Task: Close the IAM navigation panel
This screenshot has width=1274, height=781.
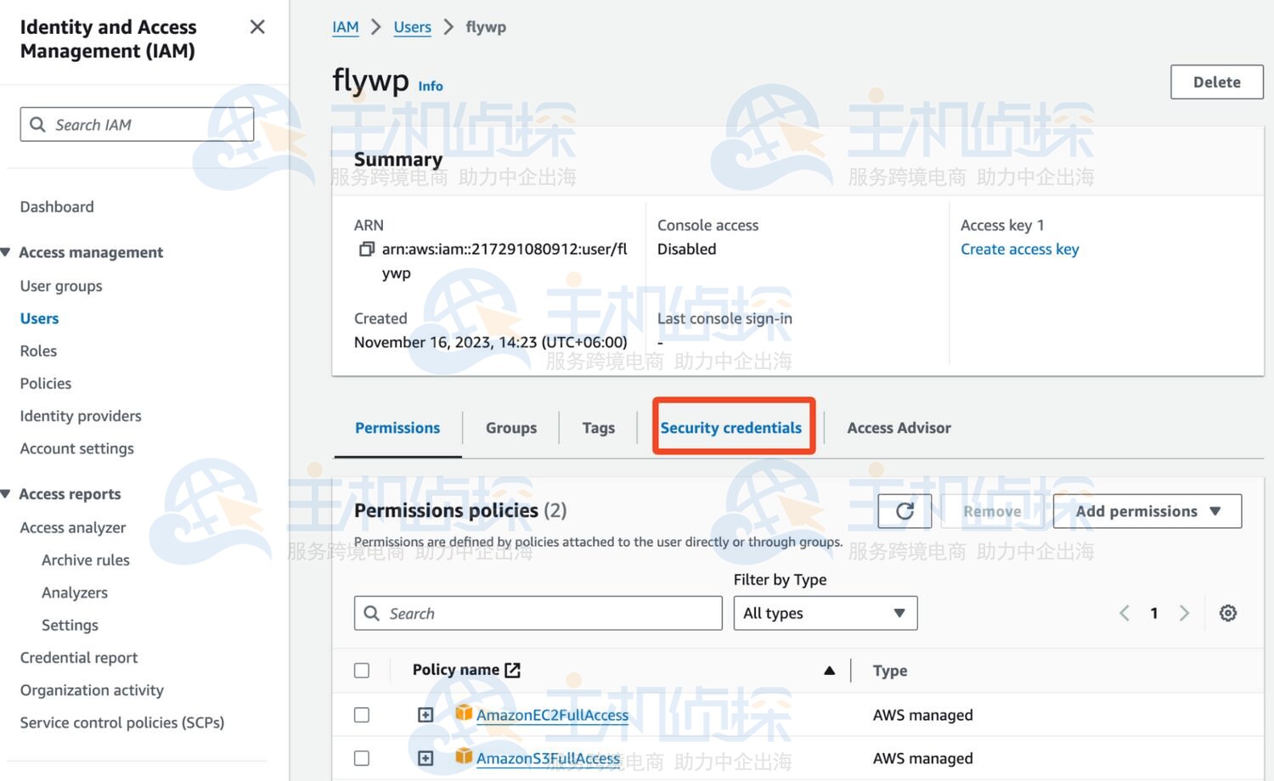Action: (257, 27)
